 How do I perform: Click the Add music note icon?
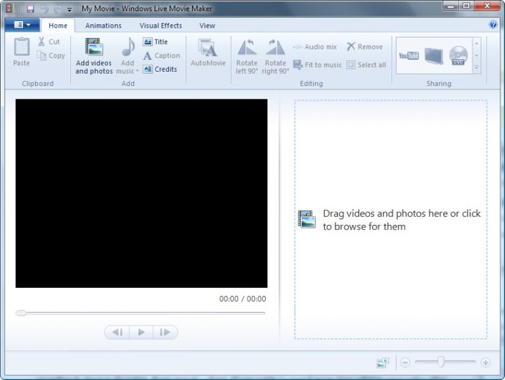[x=128, y=47]
